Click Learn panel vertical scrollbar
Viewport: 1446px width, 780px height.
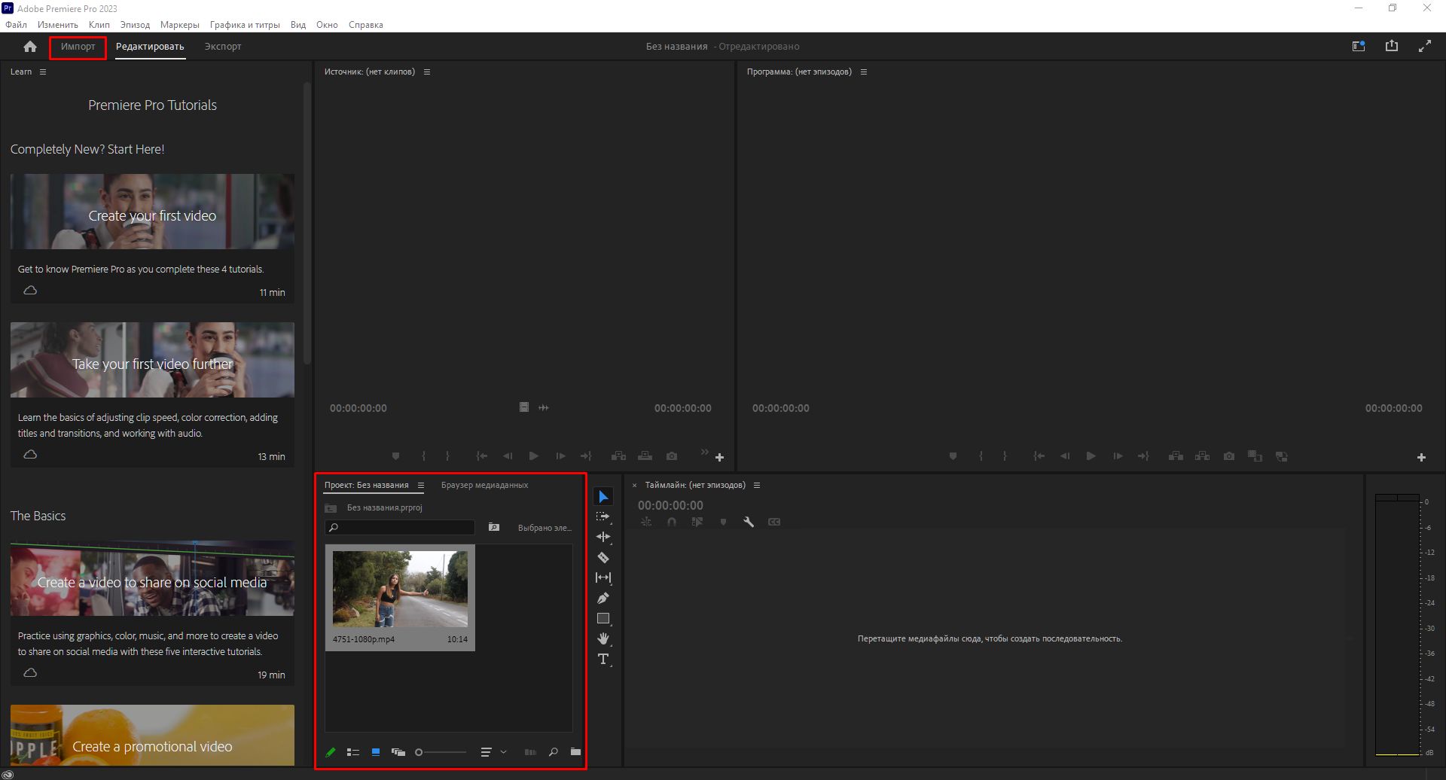(307, 224)
